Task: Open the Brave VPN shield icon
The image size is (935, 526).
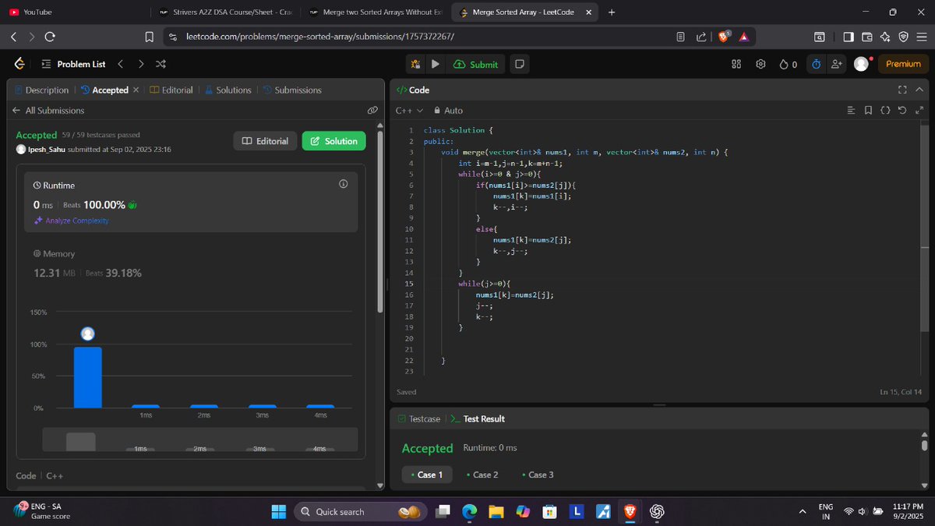Action: (x=904, y=37)
